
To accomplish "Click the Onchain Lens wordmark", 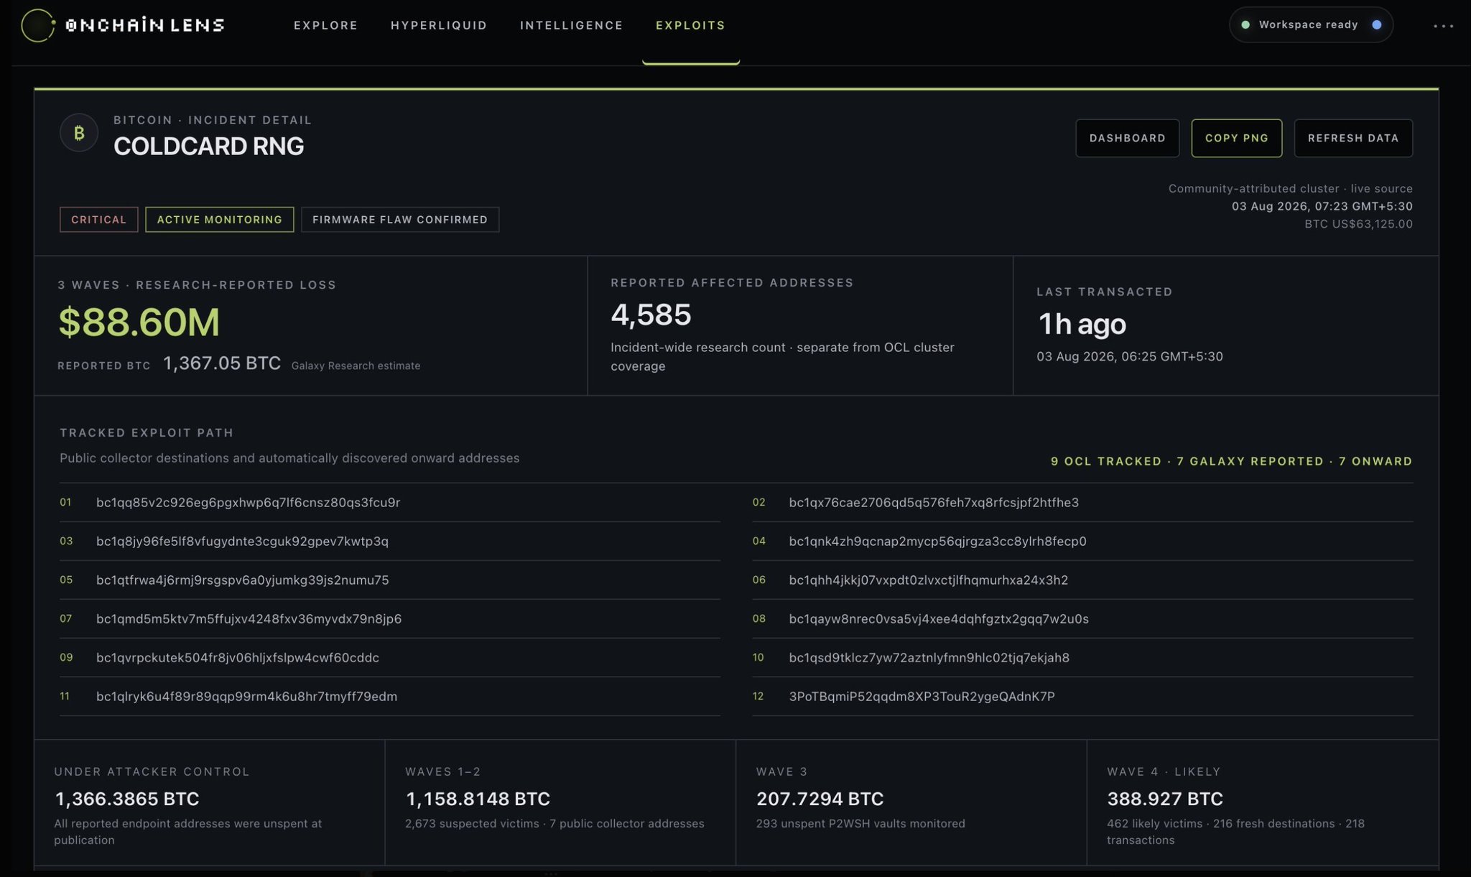I will pyautogui.click(x=145, y=25).
